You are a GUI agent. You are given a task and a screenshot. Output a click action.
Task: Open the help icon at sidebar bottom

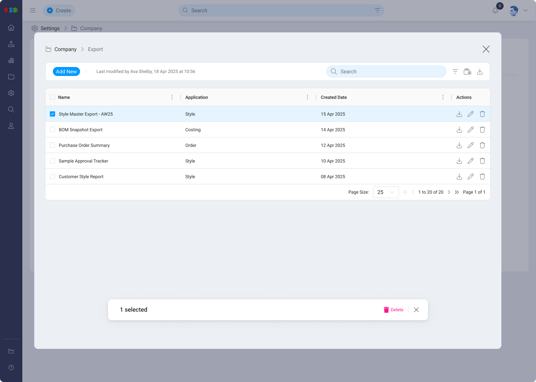pos(11,367)
